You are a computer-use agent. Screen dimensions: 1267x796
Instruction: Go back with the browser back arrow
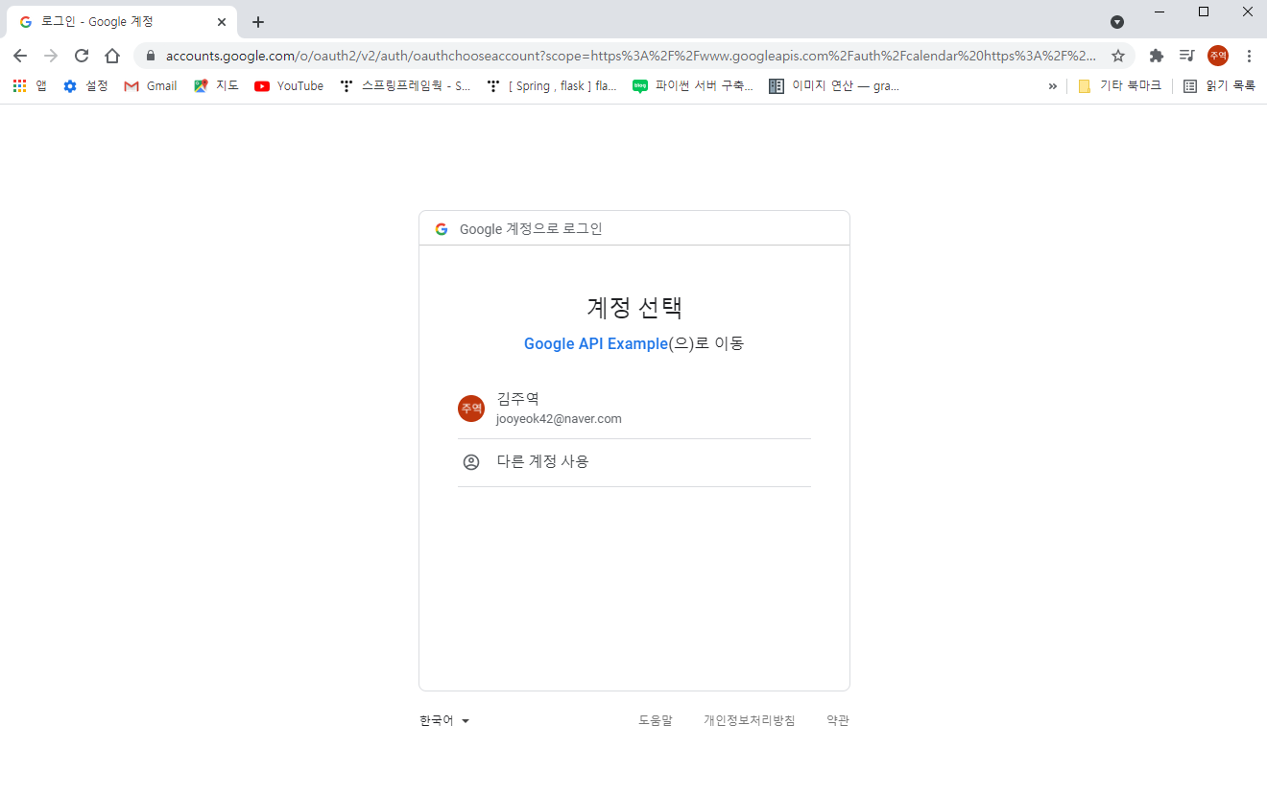point(20,56)
